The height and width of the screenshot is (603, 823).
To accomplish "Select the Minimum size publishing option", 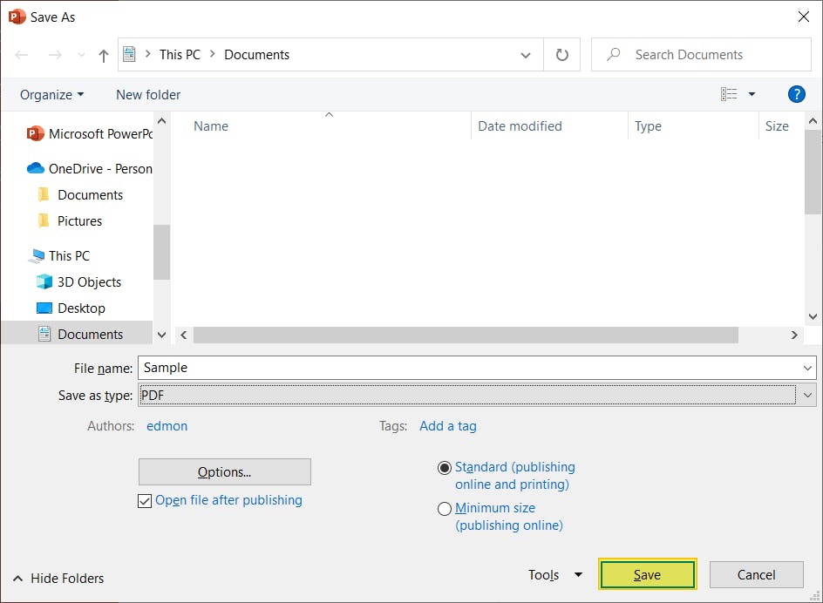I will click(445, 508).
